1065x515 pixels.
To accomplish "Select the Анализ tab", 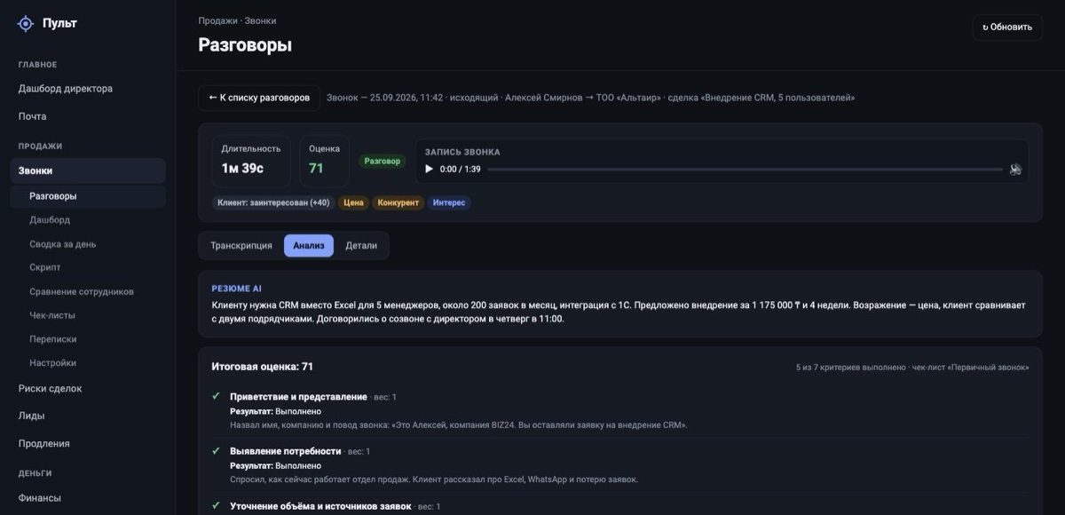I will pos(309,246).
